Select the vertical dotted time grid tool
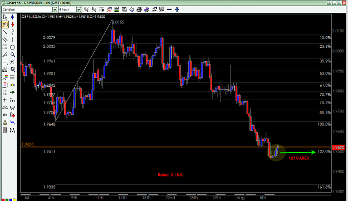This screenshot has height=201, width=348. (5, 92)
